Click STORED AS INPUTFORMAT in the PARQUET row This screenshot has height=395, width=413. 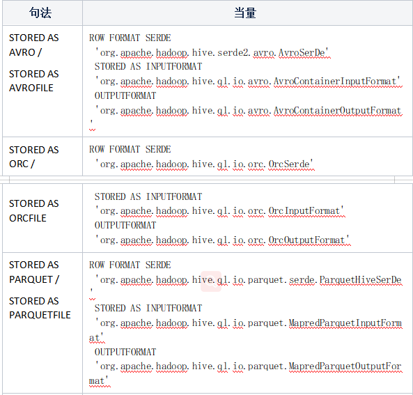pos(148,308)
